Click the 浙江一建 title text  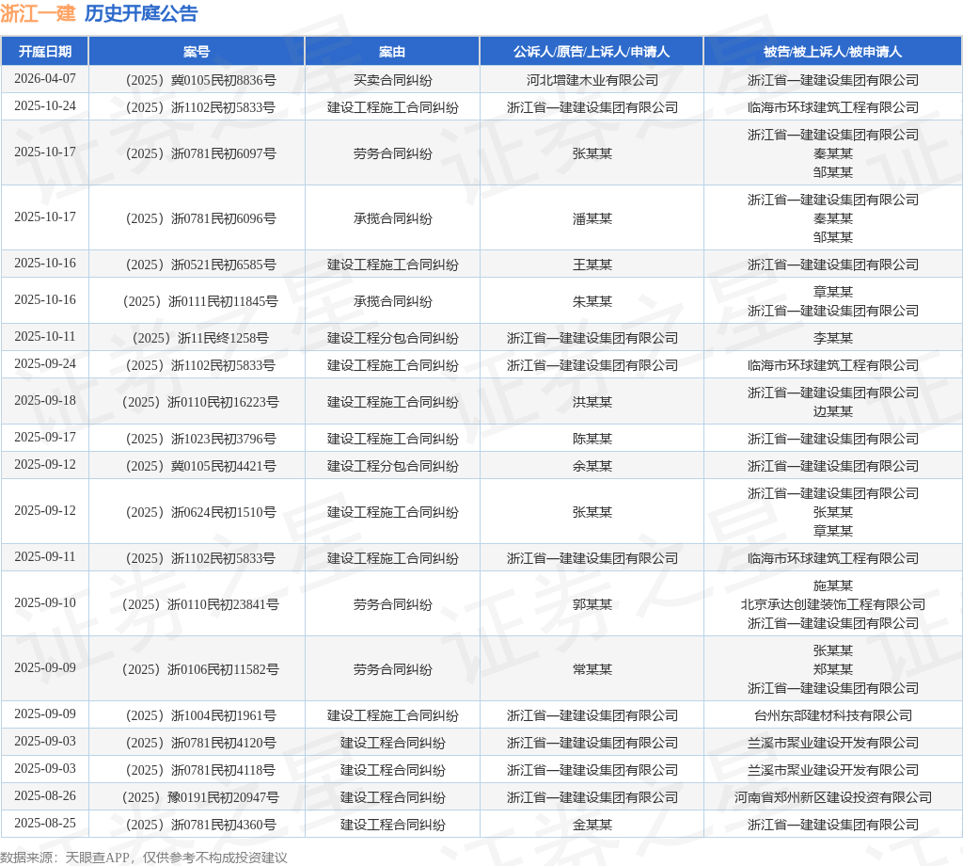[x=38, y=13]
